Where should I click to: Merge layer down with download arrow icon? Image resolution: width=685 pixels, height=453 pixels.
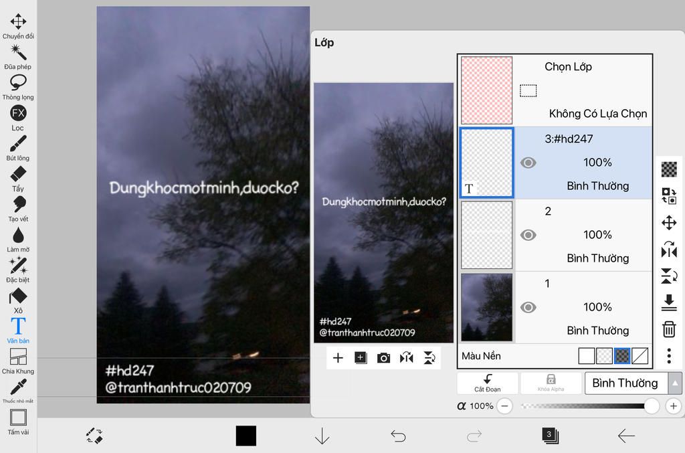[x=669, y=302]
